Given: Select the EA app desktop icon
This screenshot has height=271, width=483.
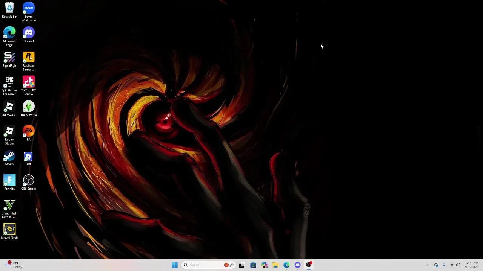Looking at the screenshot, I should pyautogui.click(x=29, y=133).
